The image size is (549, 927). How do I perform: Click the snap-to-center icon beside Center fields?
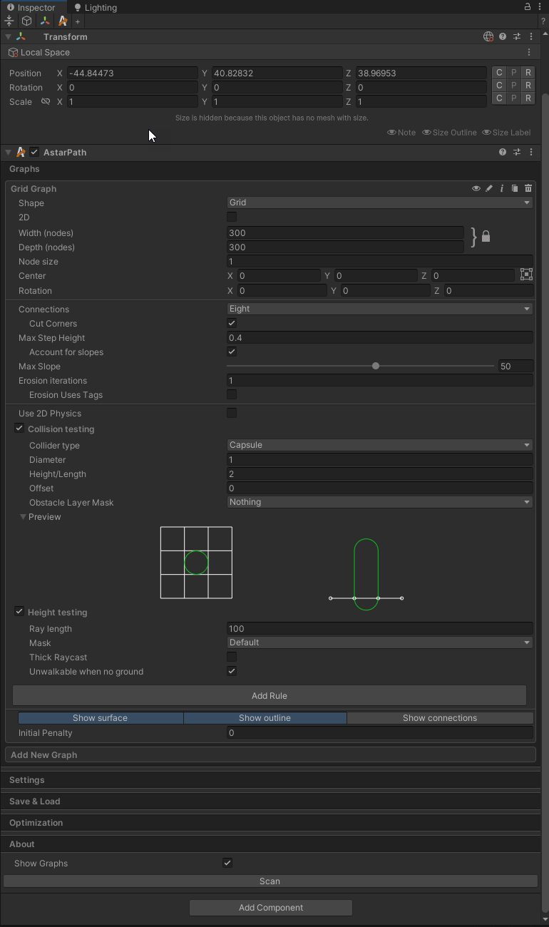(x=526, y=275)
